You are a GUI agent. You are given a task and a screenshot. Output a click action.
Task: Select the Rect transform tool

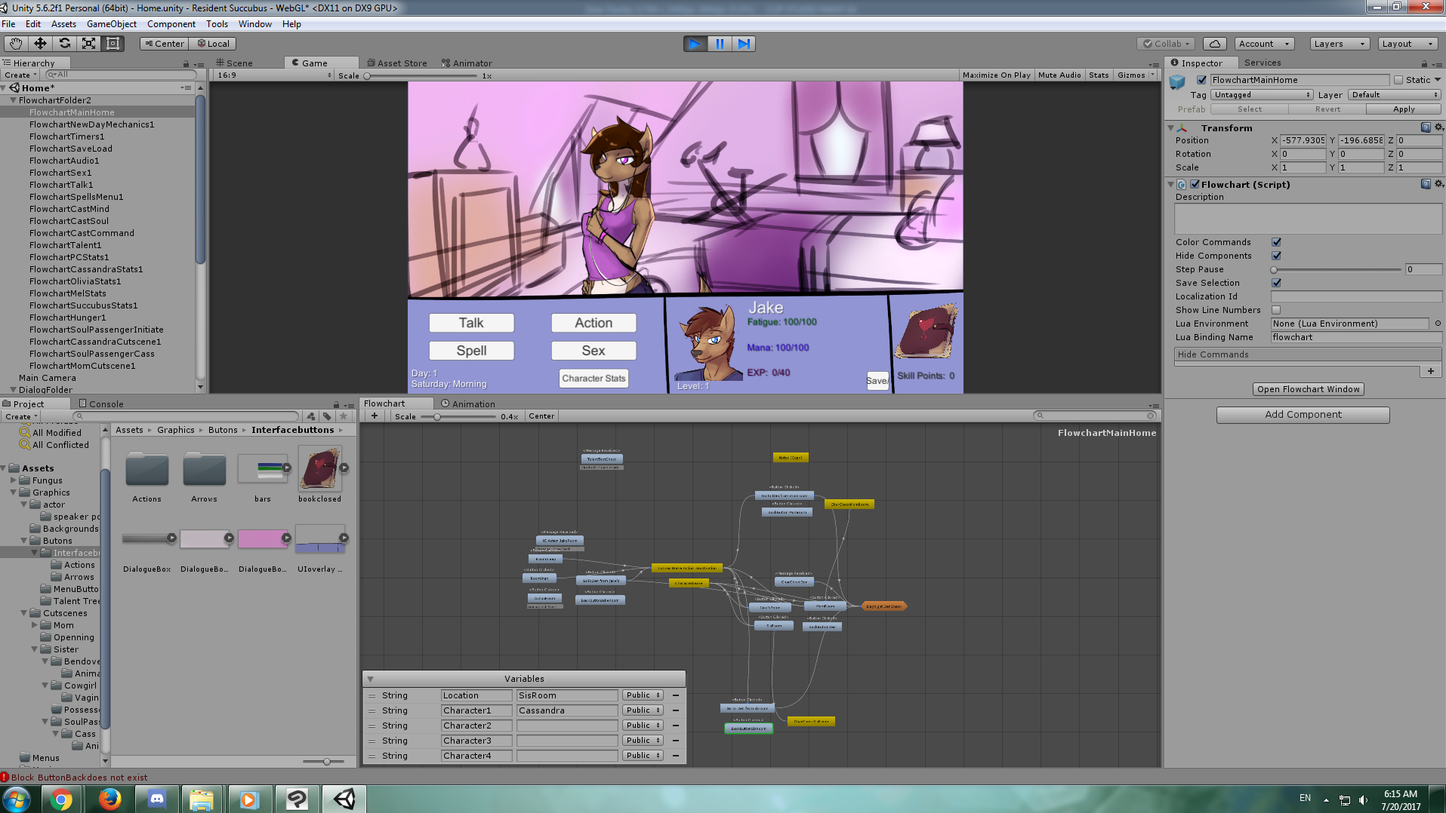[113, 44]
